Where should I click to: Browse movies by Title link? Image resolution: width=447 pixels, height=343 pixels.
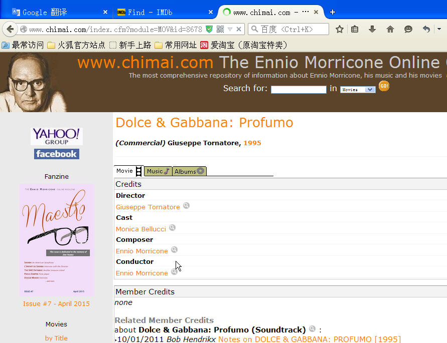[56, 338]
